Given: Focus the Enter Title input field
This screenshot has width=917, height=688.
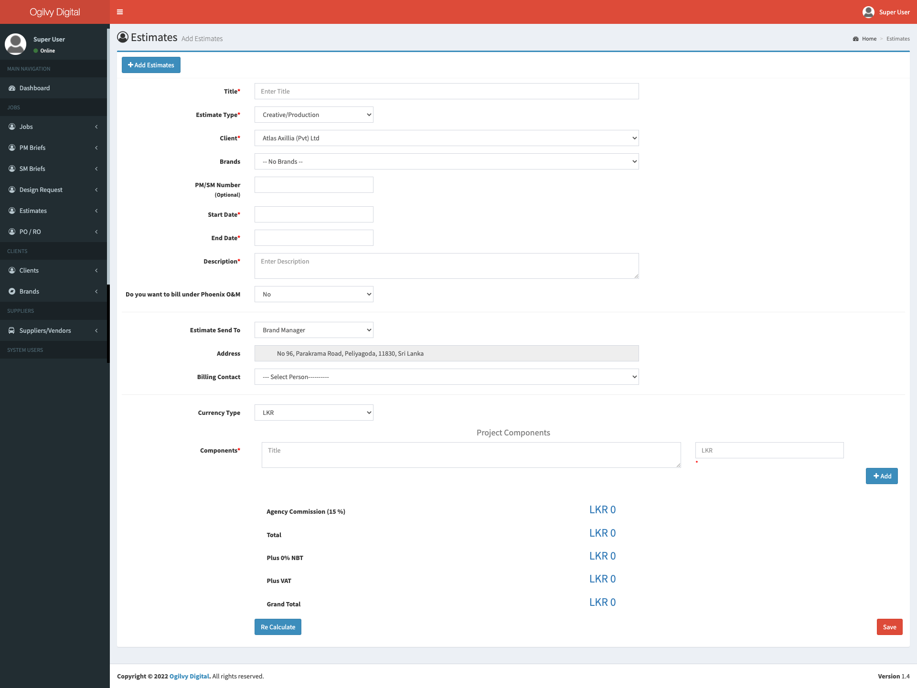Looking at the screenshot, I should 447,91.
